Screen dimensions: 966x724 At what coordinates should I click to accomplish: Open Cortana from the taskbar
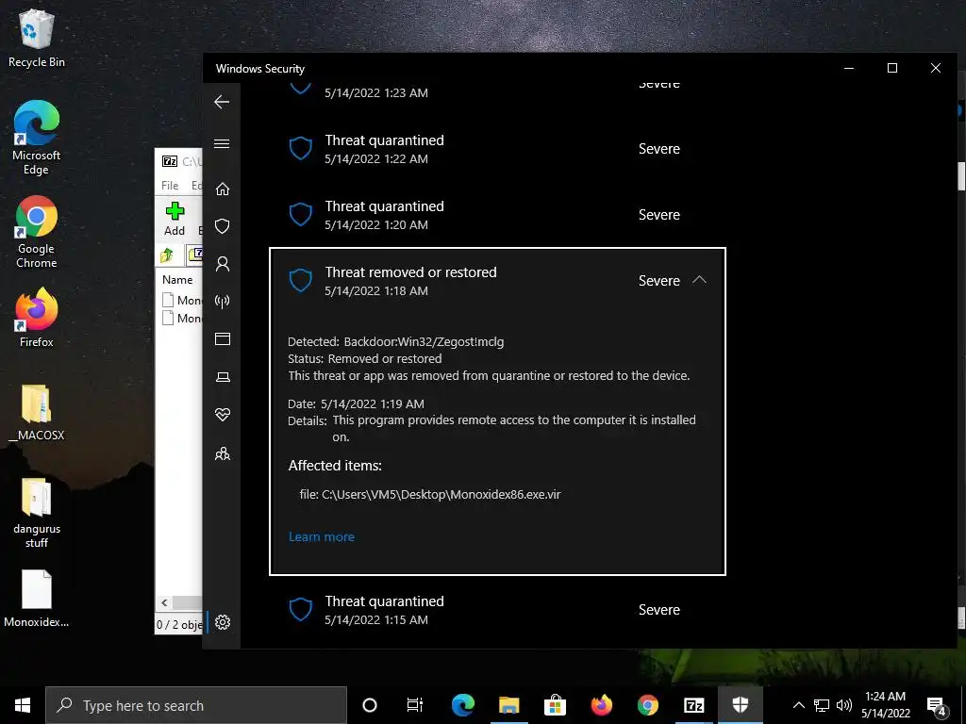pyautogui.click(x=370, y=705)
